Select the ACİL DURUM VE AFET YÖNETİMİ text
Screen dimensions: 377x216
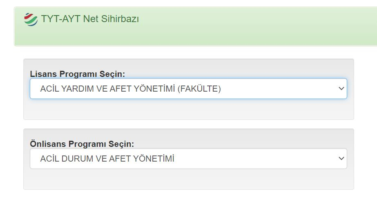pos(107,159)
